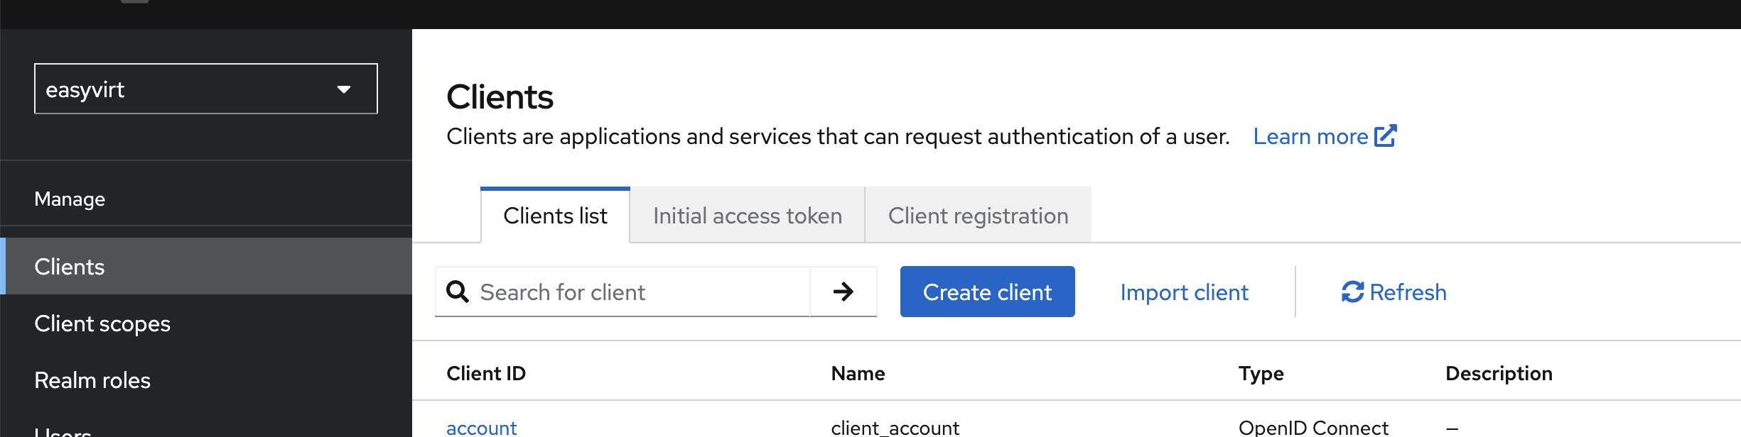Open the easyvirt realm switcher dropdown

pos(206,89)
